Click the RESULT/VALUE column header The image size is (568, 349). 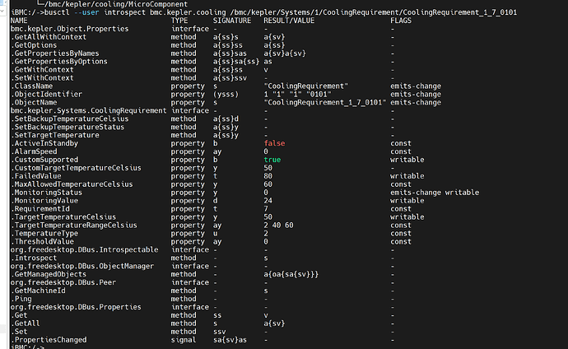[289, 21]
